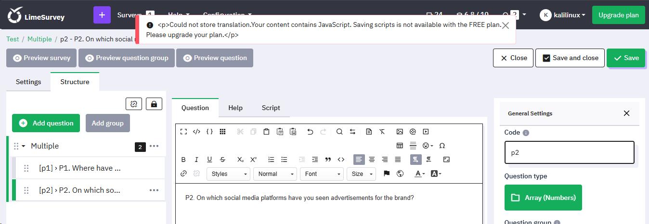Switch to the Script tab

coord(271,108)
